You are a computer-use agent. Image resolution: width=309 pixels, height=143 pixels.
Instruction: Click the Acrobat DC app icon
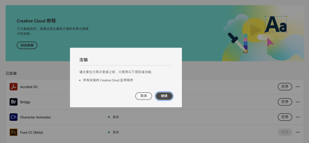(13, 87)
